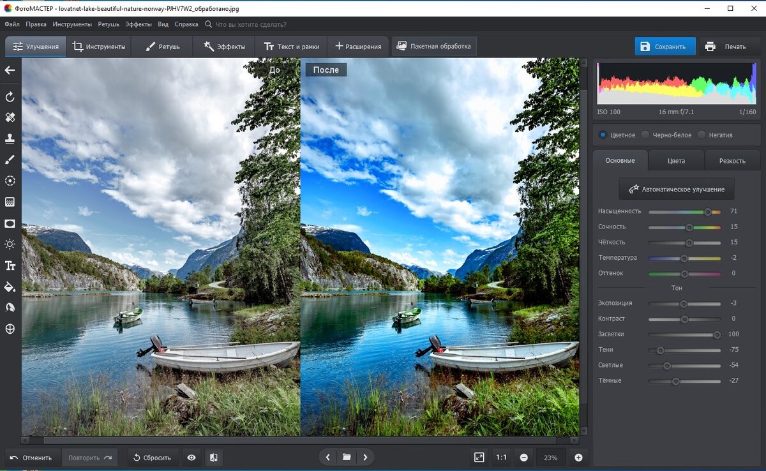766x471 pixels.
Task: Open Пакетная обработка batch processing
Action: (x=434, y=47)
